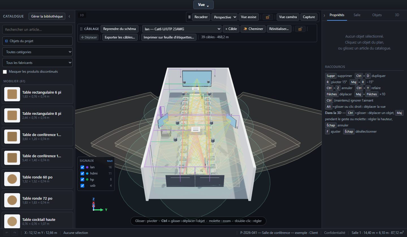Collapse the right properties panel chevron
407x237 pixels.
coord(324,15)
